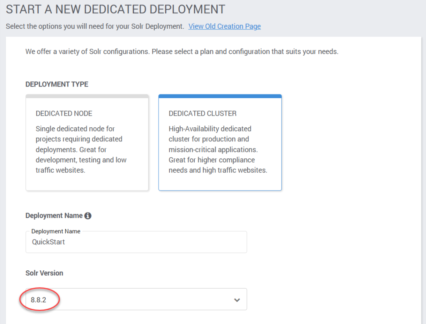The height and width of the screenshot is (324, 426).
Task: Click the gray top bar of Dedicated Node
Action: pyautogui.click(x=87, y=96)
